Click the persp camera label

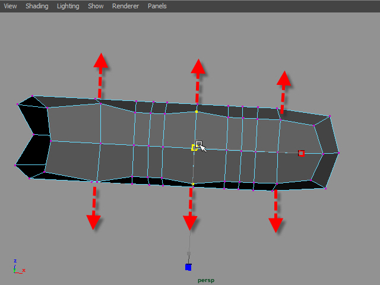click(206, 280)
